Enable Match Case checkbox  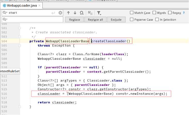coord(132,13)
